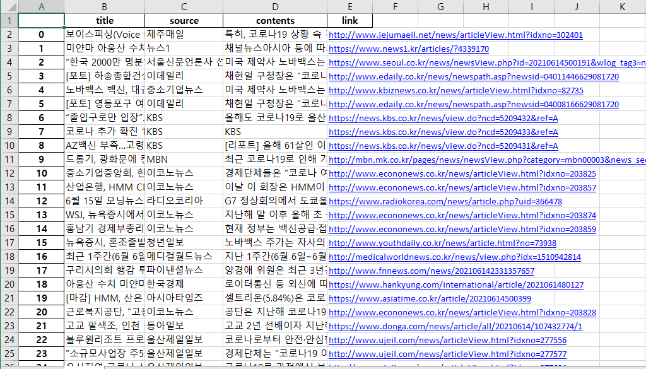Open the medicalworldnews.co.kr link

[x=455, y=257]
